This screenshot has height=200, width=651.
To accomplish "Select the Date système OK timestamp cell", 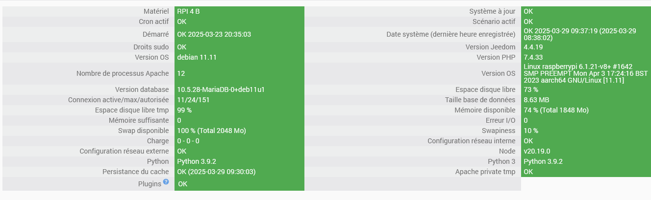I will click(586, 34).
